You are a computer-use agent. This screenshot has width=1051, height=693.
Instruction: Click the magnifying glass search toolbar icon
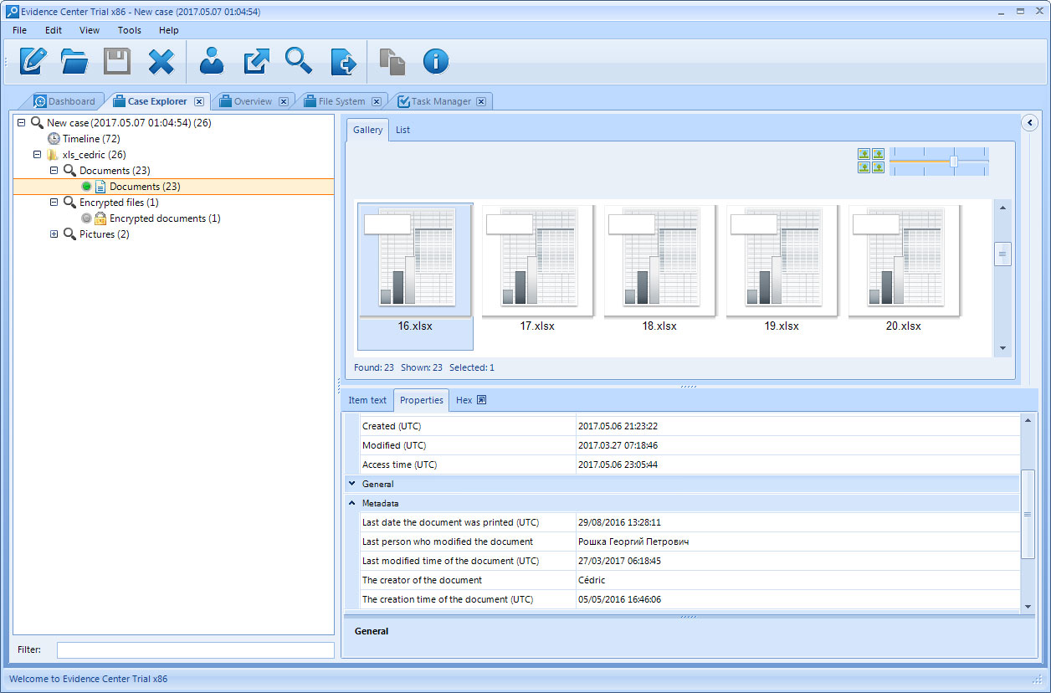299,61
